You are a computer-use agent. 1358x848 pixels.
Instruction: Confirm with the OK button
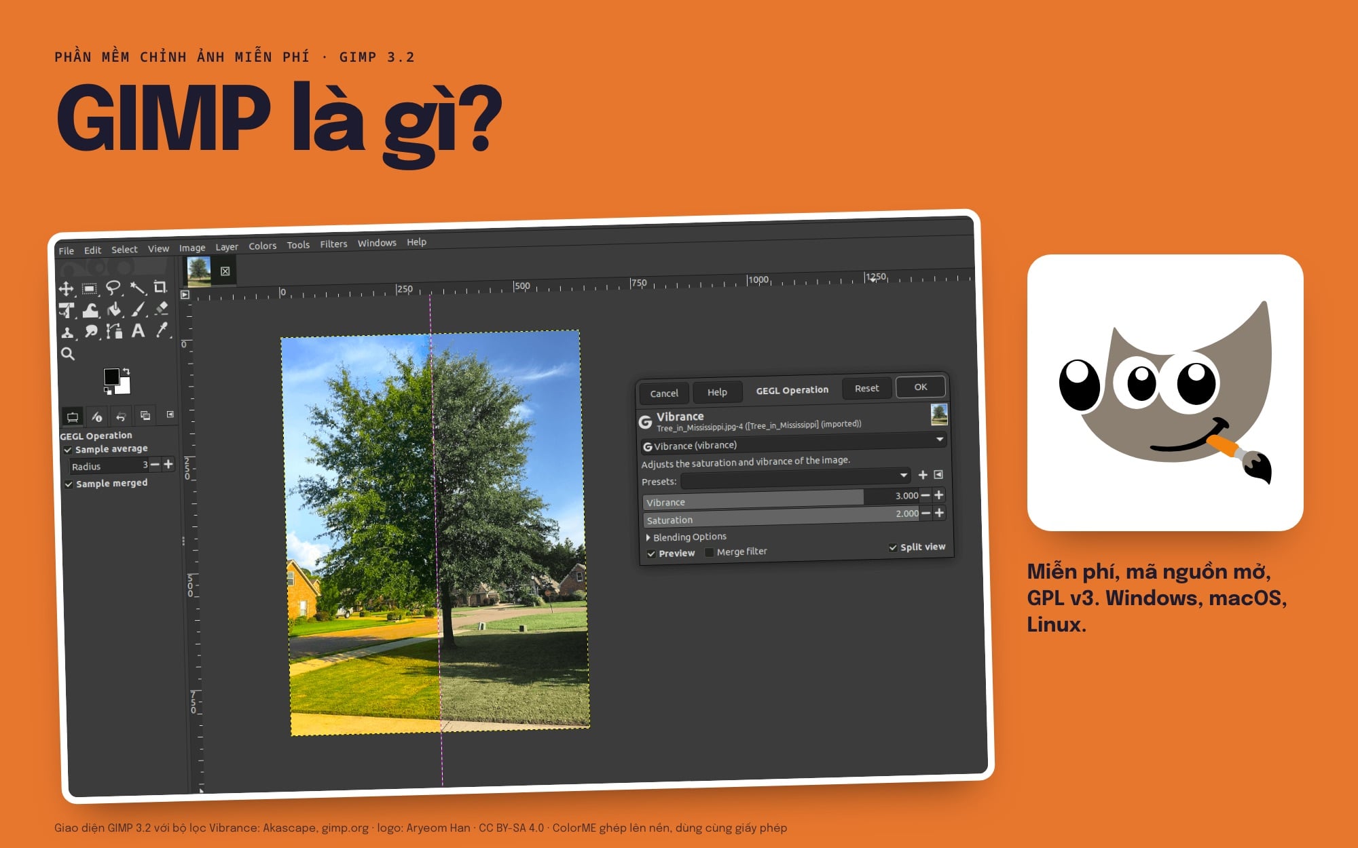[x=920, y=387]
